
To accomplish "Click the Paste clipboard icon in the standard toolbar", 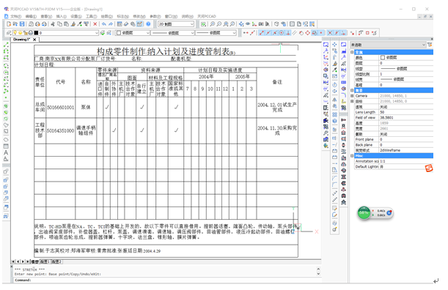I will click(66, 24).
